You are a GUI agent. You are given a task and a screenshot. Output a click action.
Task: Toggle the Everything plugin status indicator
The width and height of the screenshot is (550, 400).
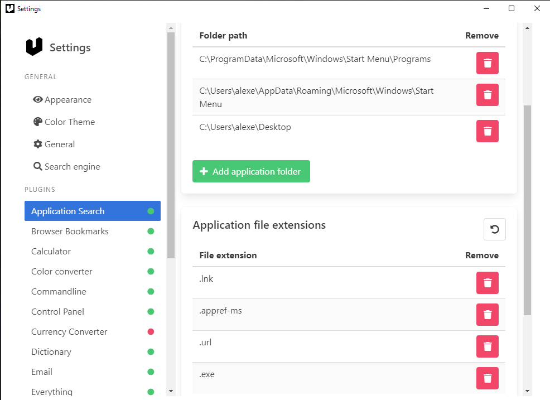coord(150,392)
